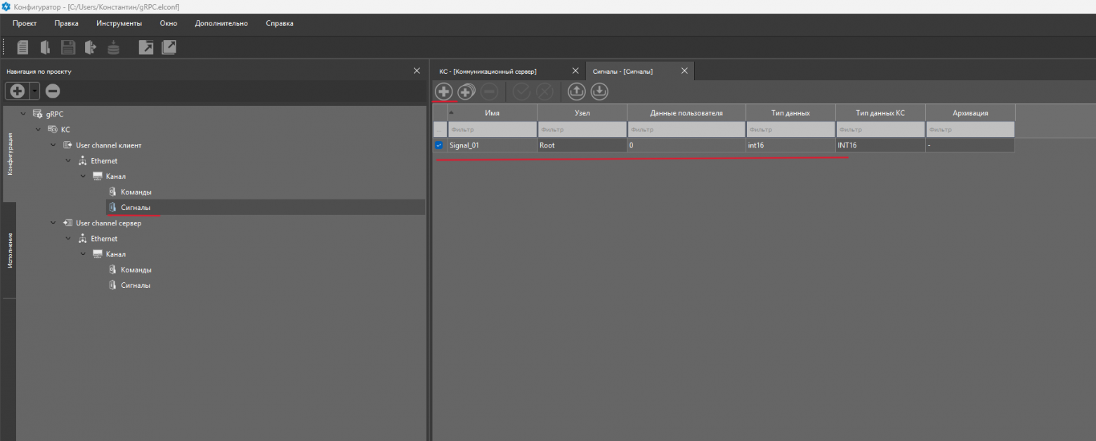Click the crossed circle icon in signals toolbar

[x=544, y=91]
